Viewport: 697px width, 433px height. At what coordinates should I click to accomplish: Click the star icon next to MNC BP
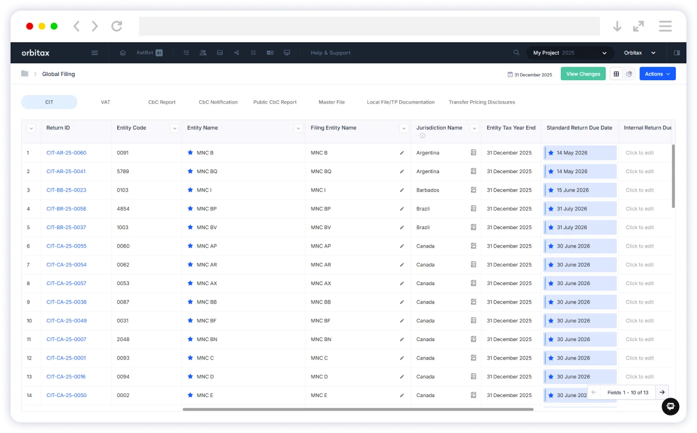(x=190, y=209)
